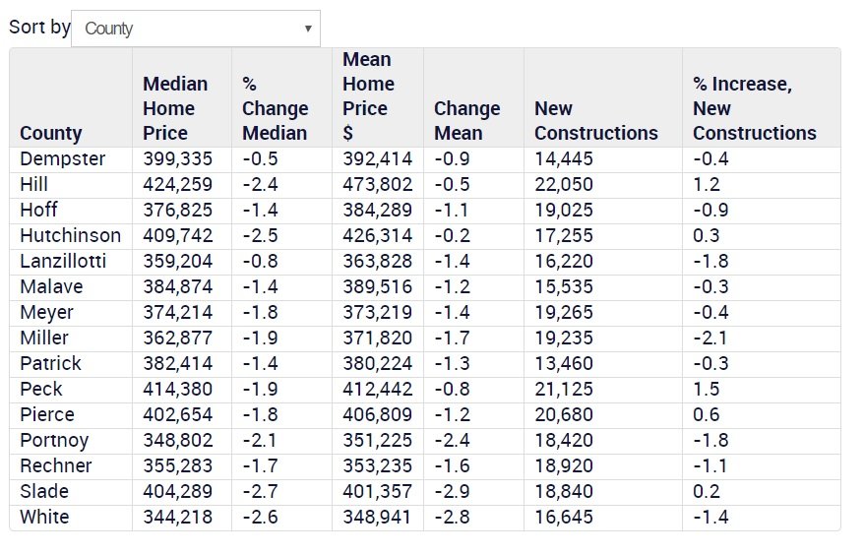Click Slade's mean home price 401,357
Image resolution: width=864 pixels, height=555 pixels.
378,491
